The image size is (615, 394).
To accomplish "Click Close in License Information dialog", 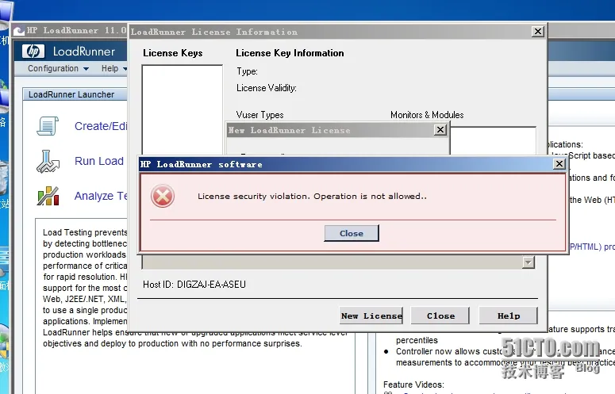I will tap(440, 316).
